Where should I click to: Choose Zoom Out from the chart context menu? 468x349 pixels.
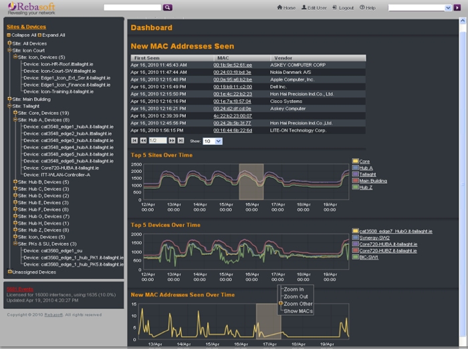tap(296, 296)
